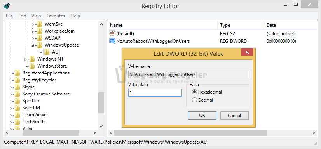Select the WorkplaceJoin key label
321x149 pixels.
pos(59,31)
